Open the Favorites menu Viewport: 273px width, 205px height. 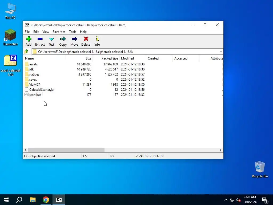(x=59, y=32)
